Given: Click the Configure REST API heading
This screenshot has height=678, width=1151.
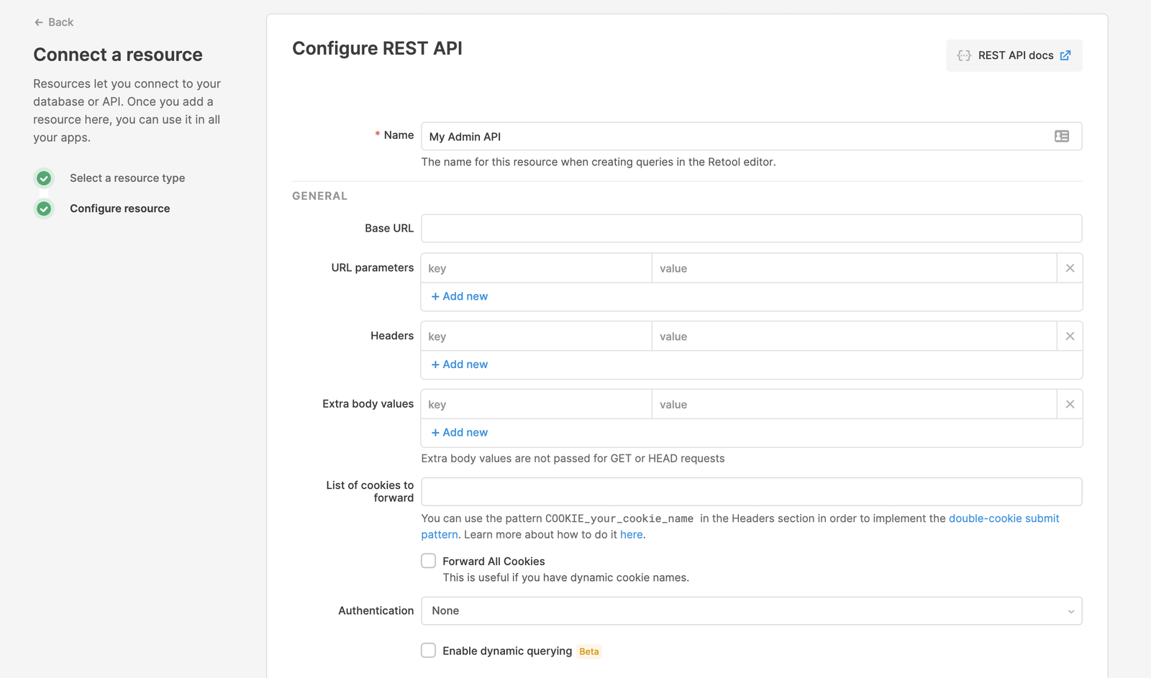Looking at the screenshot, I should pos(377,48).
